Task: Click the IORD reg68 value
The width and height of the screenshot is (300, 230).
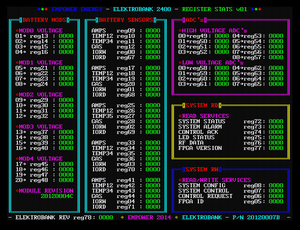Action: click(153, 95)
